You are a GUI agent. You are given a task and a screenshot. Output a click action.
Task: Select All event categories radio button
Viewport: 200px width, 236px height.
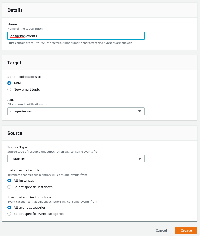(x=9, y=207)
